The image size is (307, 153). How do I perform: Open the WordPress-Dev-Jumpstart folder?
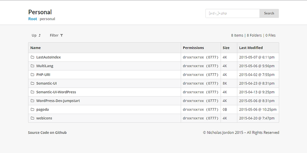(58, 101)
